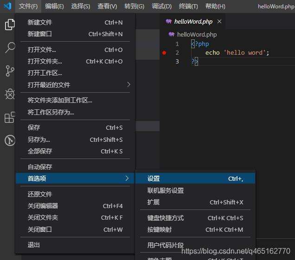295x260 pixels.
Task: Click 还原文件 menu entry
Action: 75,194
